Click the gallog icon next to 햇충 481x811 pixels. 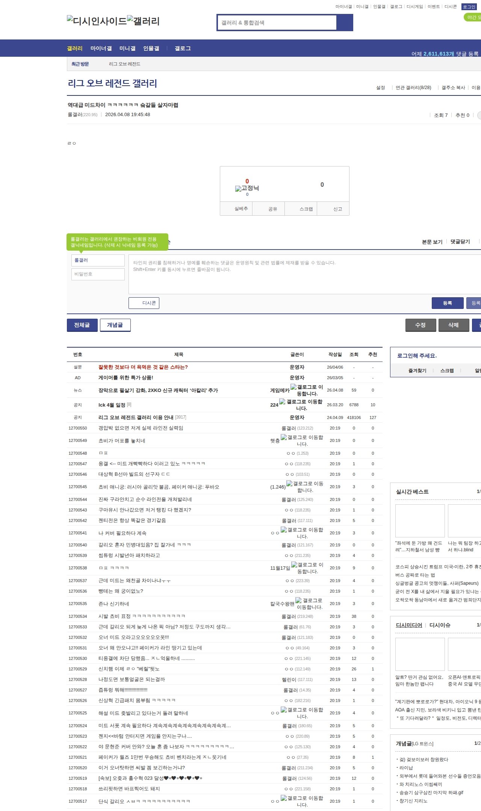click(x=284, y=437)
